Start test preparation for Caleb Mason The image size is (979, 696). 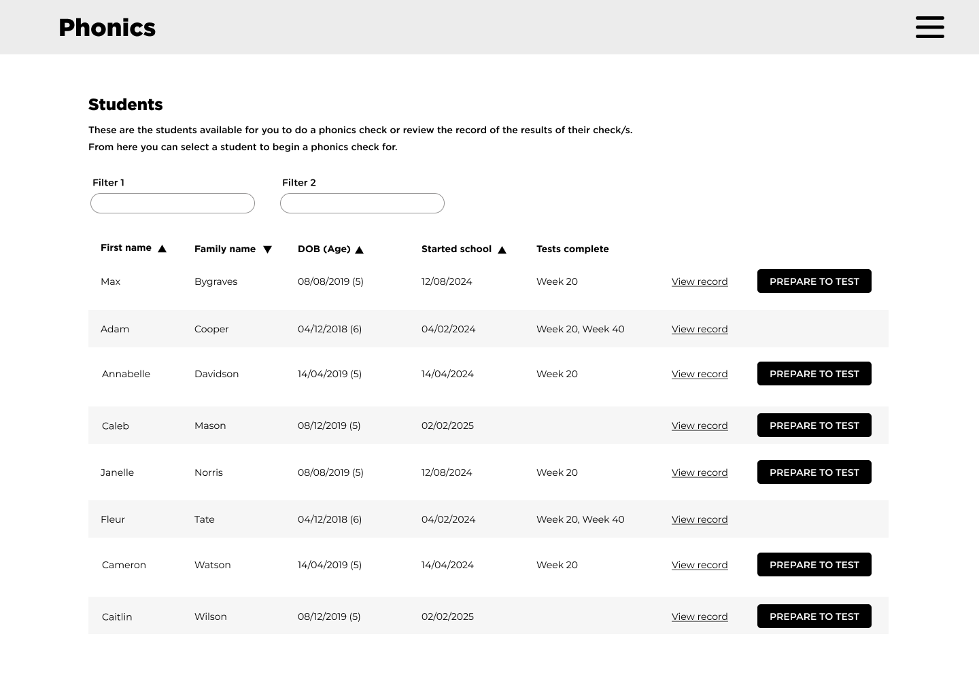pos(814,425)
